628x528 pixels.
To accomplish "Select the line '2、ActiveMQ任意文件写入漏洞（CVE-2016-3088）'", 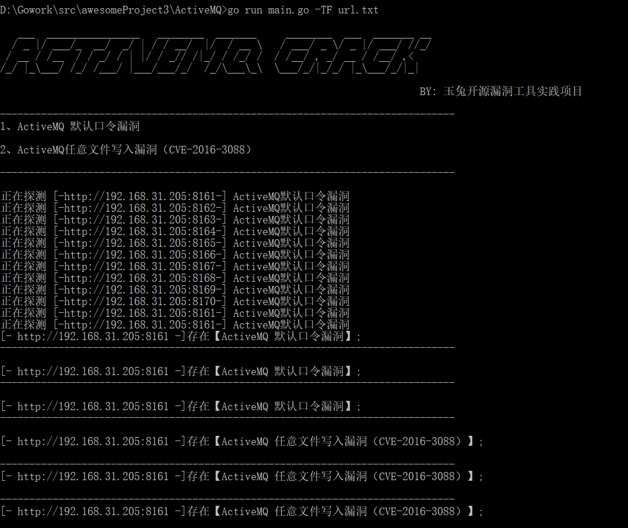I will 126,150.
